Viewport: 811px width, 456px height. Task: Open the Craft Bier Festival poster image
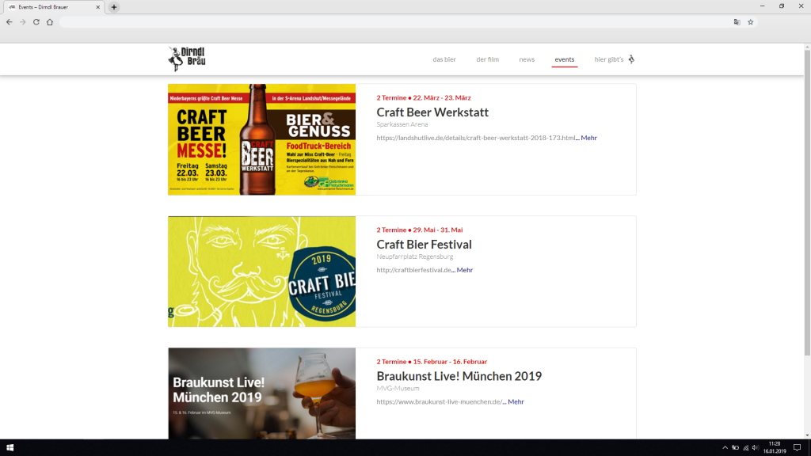click(x=261, y=272)
